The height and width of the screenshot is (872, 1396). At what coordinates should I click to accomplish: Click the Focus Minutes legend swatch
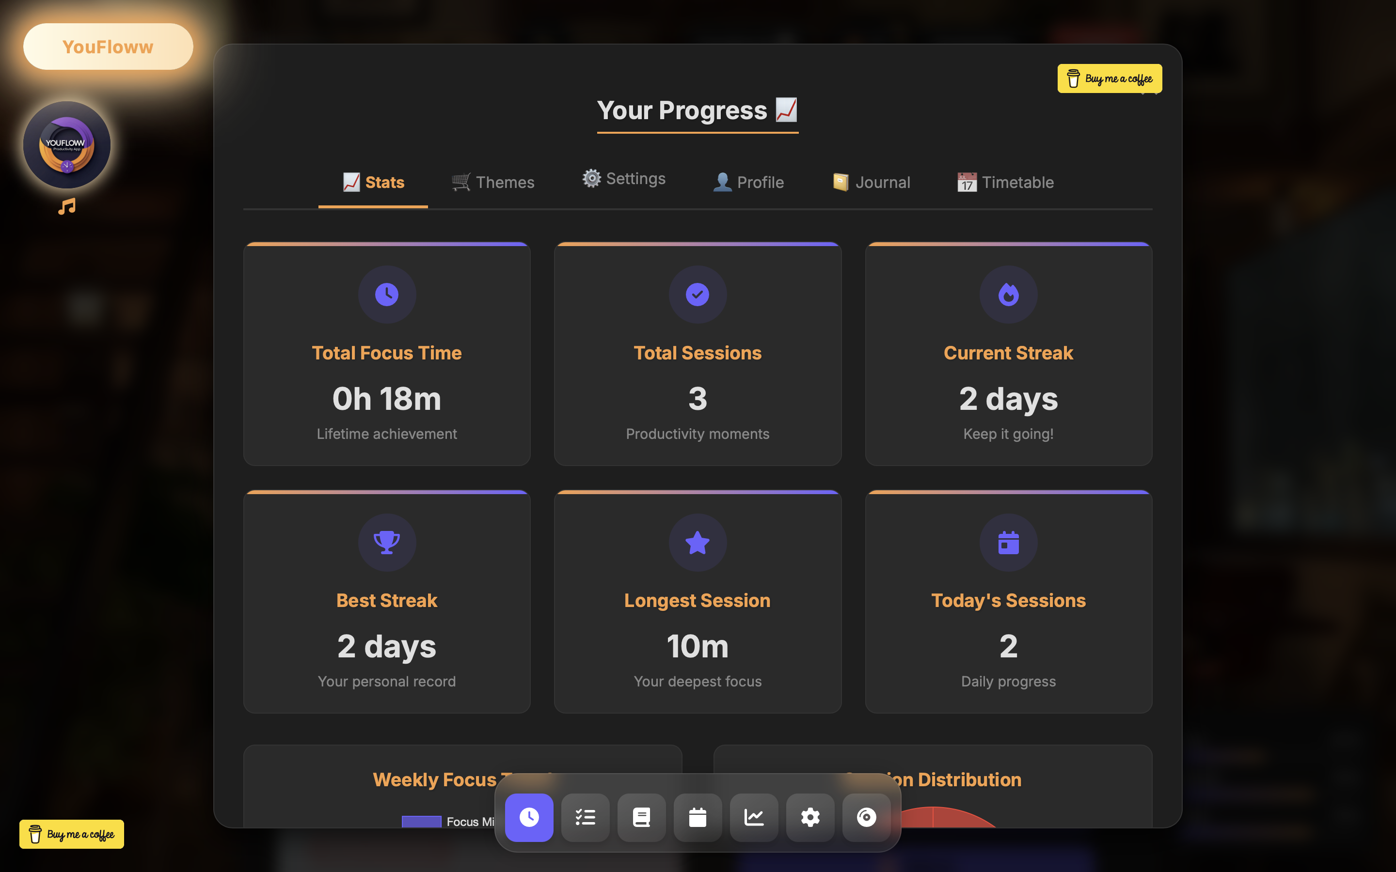(x=421, y=821)
